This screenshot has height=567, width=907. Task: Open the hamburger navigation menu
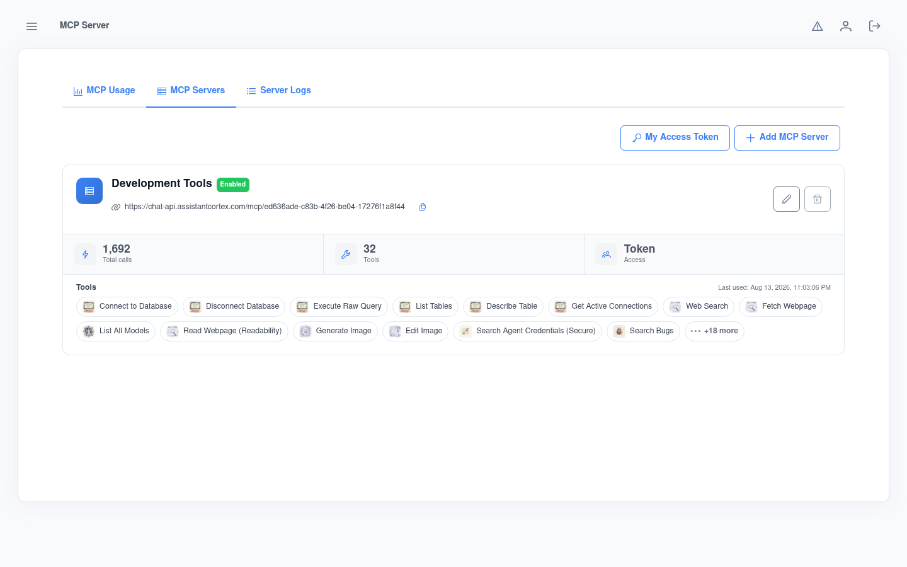31,26
